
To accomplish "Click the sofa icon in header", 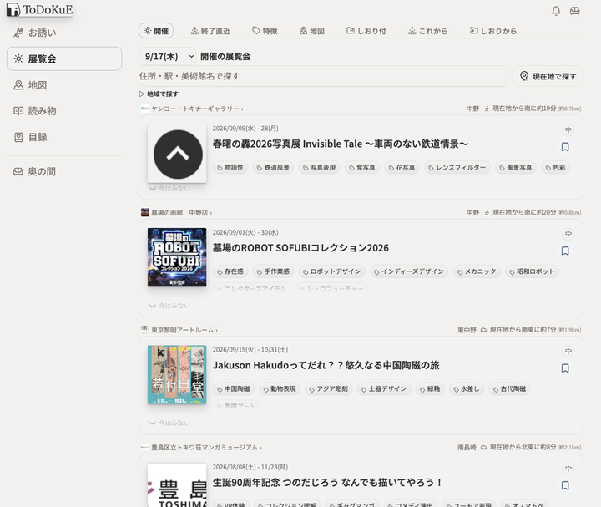I will coord(574,11).
